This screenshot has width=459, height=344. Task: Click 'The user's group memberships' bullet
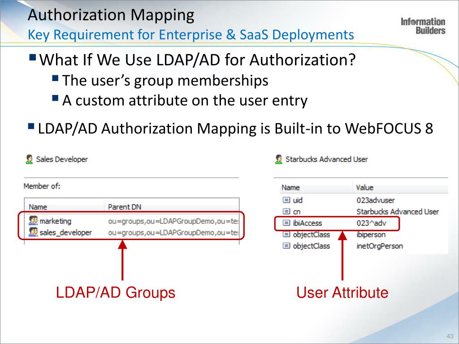coord(165,81)
